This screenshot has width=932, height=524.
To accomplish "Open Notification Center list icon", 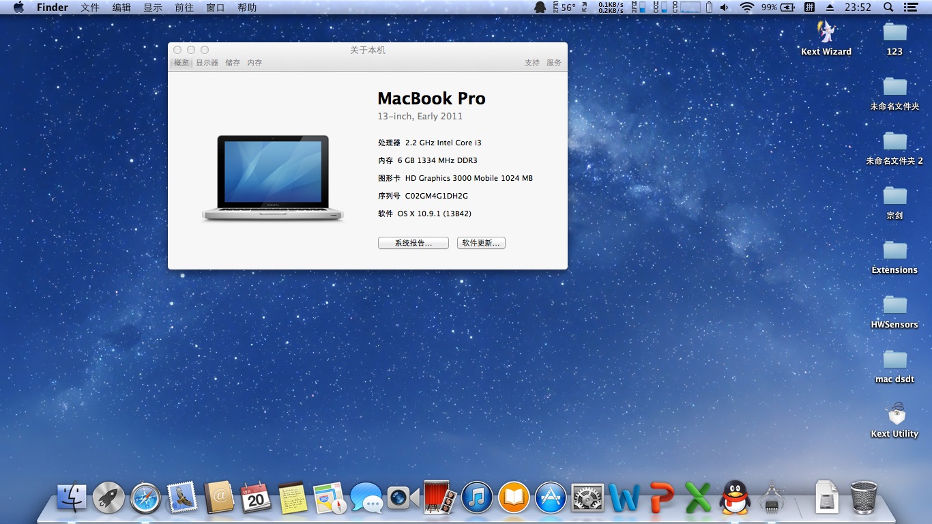I will click(910, 8).
